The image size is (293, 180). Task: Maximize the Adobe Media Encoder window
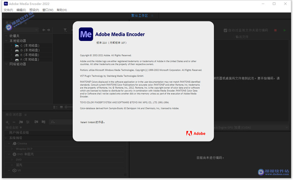pos(274,4)
